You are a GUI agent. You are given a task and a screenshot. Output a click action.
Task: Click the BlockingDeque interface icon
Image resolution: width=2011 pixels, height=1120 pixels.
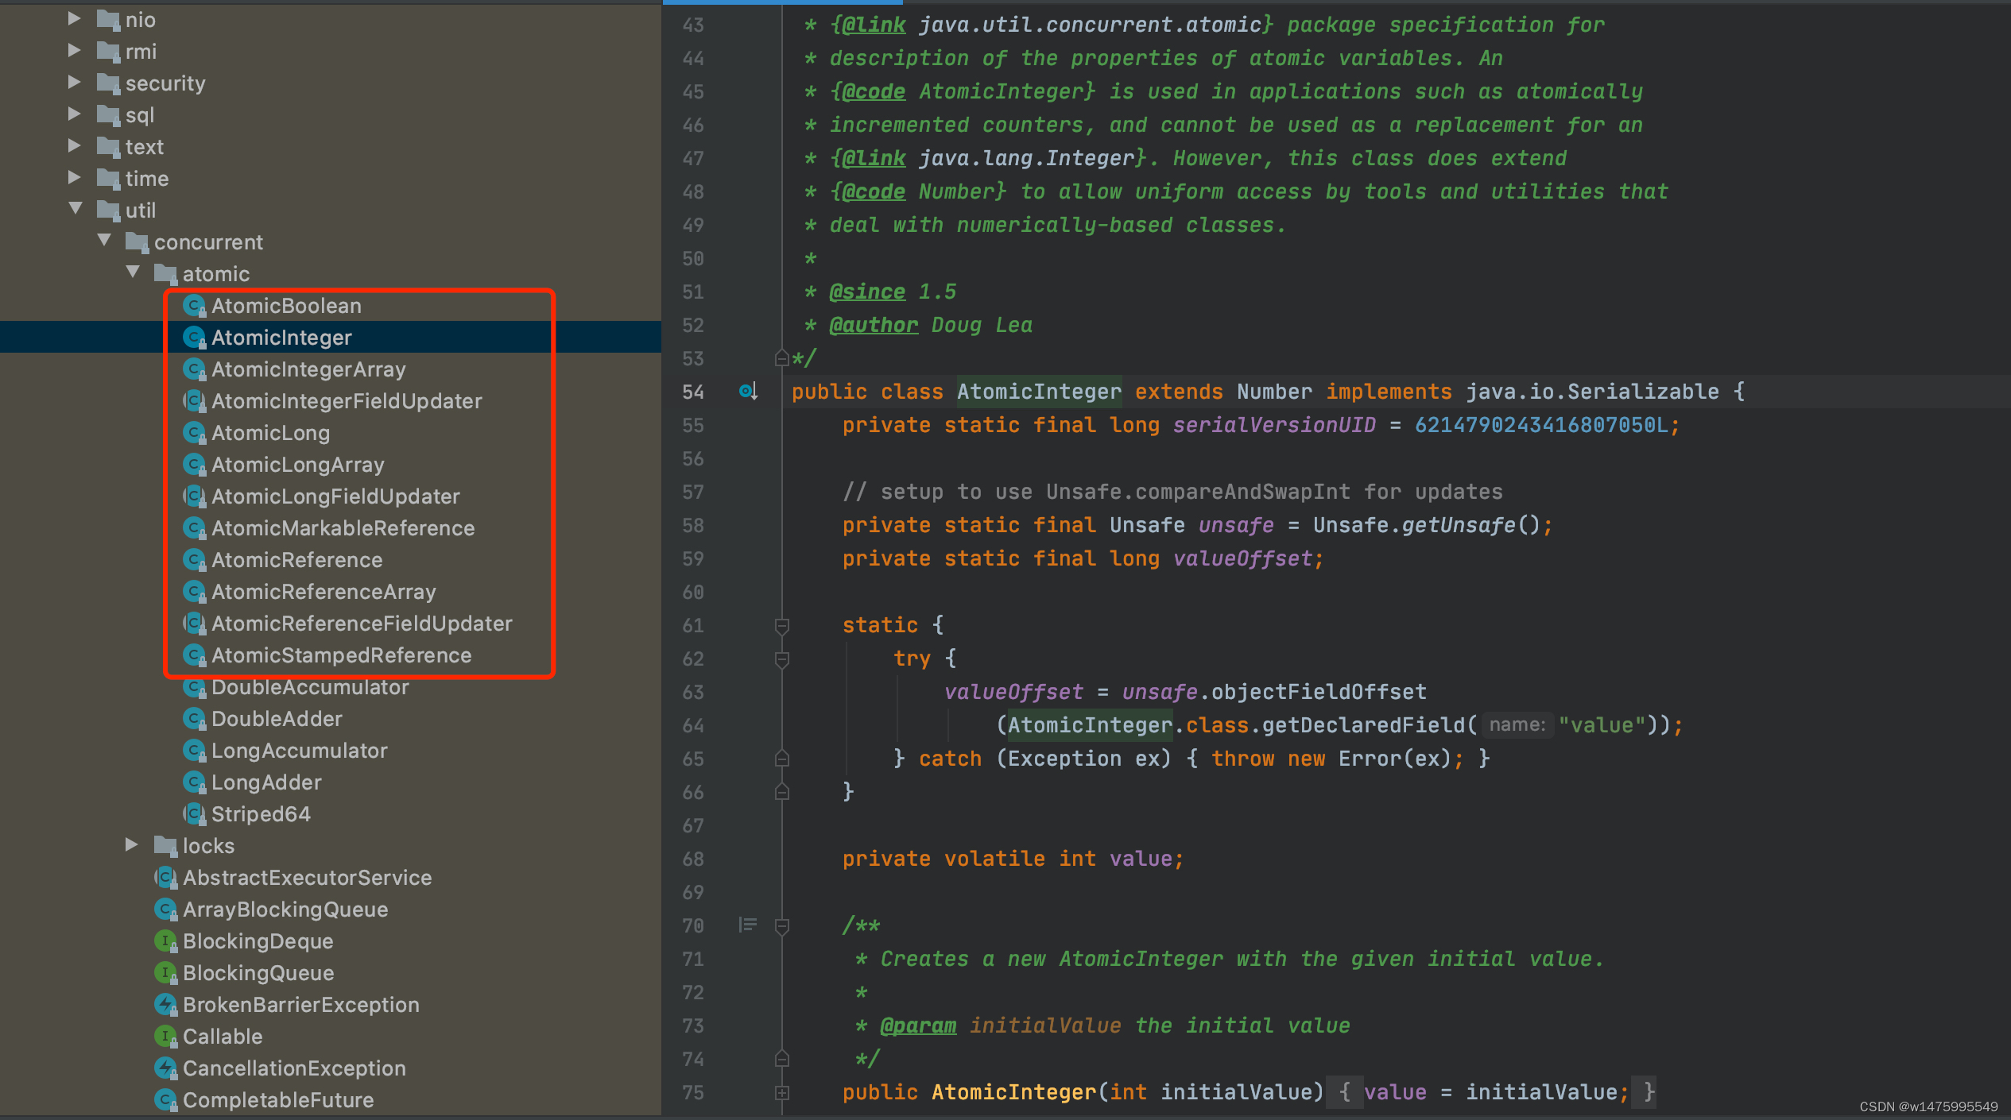[x=165, y=941]
